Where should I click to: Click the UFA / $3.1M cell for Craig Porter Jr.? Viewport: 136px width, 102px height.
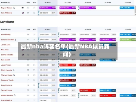[67, 85]
